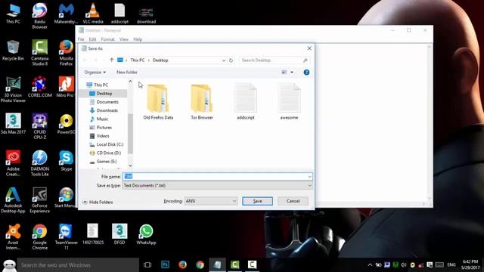The width and height of the screenshot is (484, 272).
Task: Collapse via Hide Folders toggle
Action: click(98, 202)
